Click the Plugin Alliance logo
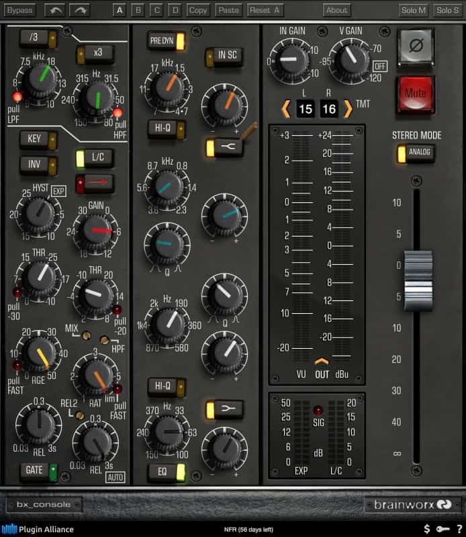Screen dimensions: 466x537 click(38, 529)
